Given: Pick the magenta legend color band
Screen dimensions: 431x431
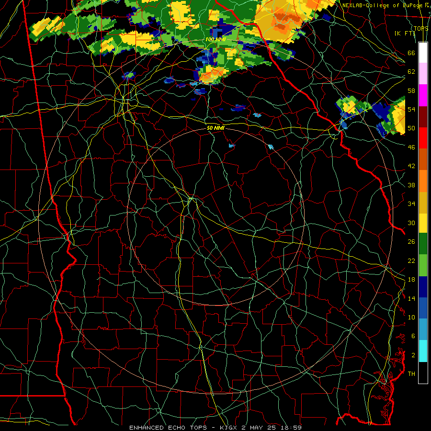Looking at the screenshot, I should [423, 95].
